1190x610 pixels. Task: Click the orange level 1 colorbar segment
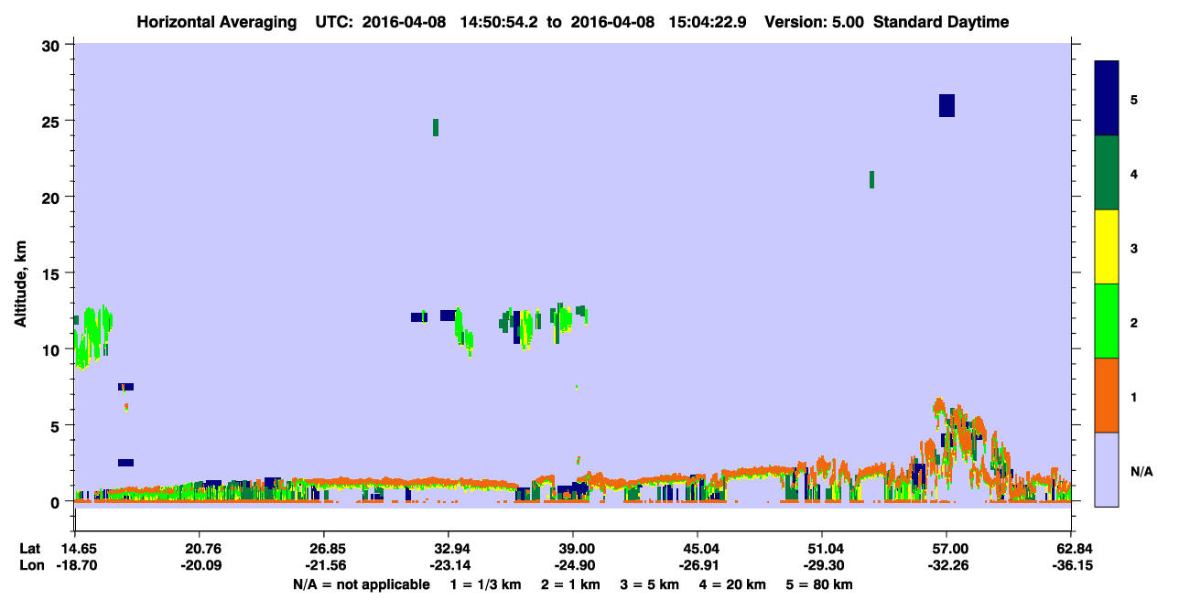(1107, 395)
